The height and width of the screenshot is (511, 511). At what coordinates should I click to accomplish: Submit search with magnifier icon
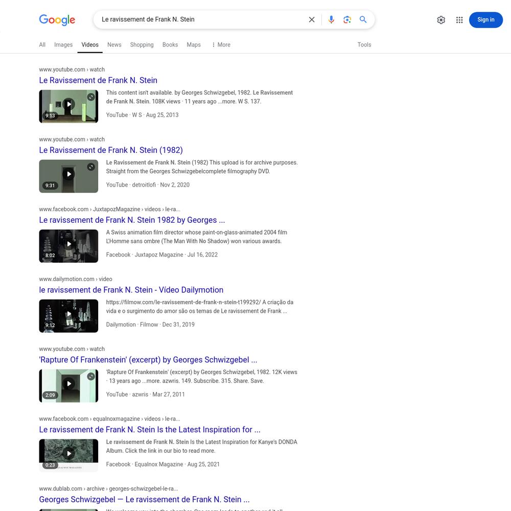[x=363, y=19]
